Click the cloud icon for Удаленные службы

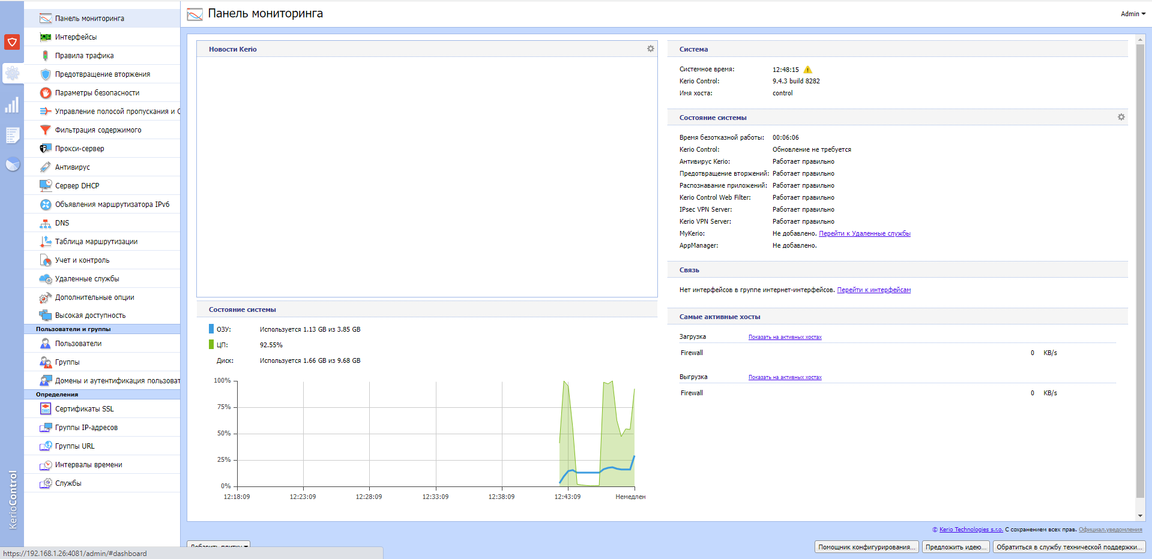coord(45,279)
